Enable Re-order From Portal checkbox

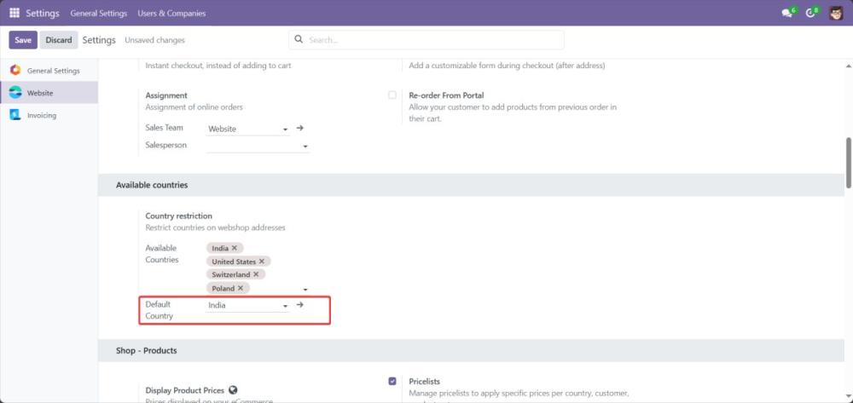392,95
